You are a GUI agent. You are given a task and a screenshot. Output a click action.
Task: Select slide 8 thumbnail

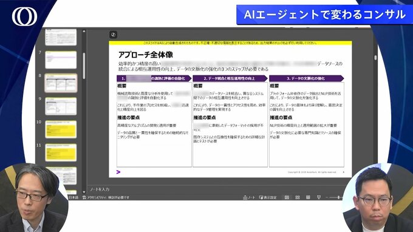tap(61, 83)
